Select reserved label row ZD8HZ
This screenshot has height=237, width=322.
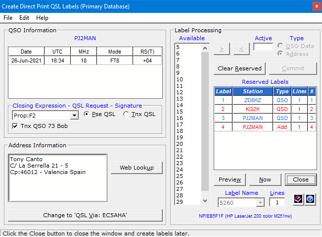point(265,100)
